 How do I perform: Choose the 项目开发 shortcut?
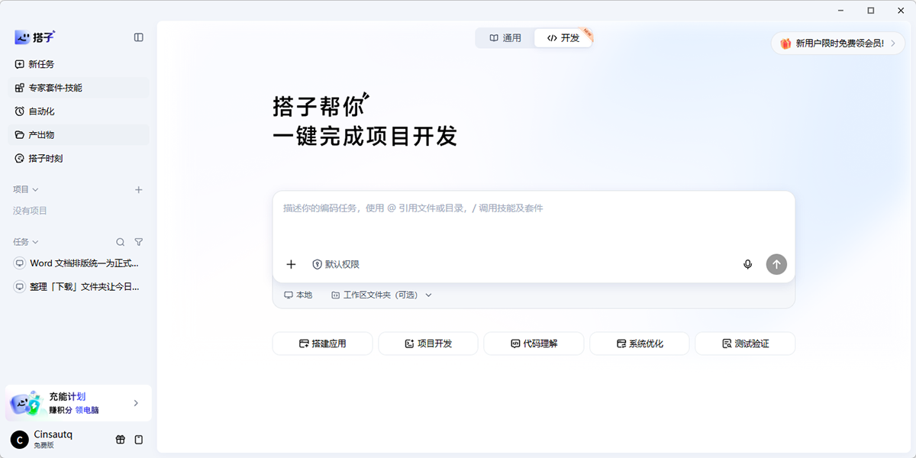428,343
